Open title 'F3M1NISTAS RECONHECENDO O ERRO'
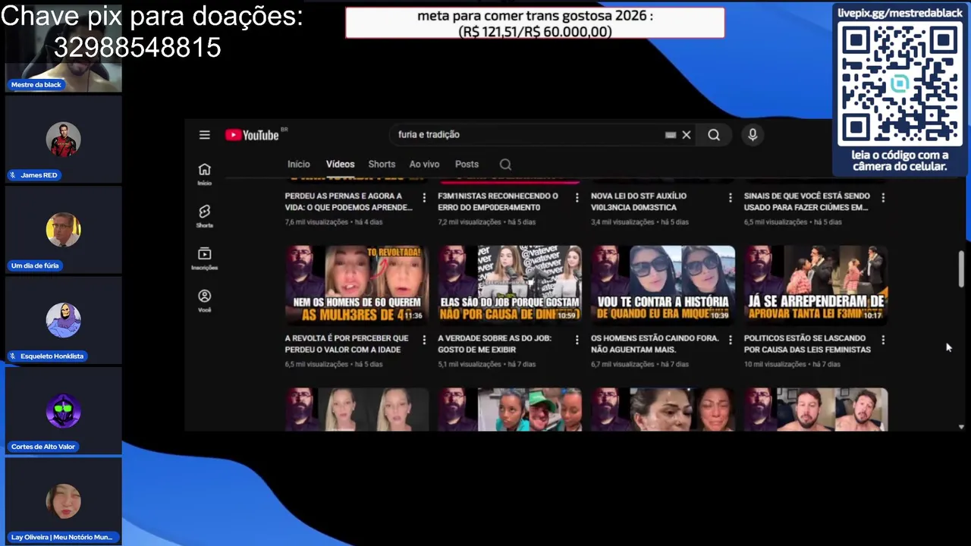 pos(498,202)
